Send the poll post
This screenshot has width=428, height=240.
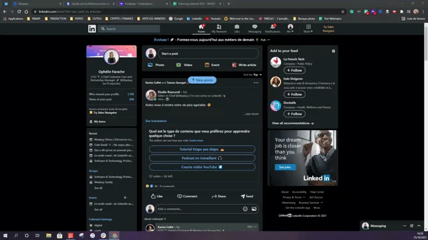(247, 196)
